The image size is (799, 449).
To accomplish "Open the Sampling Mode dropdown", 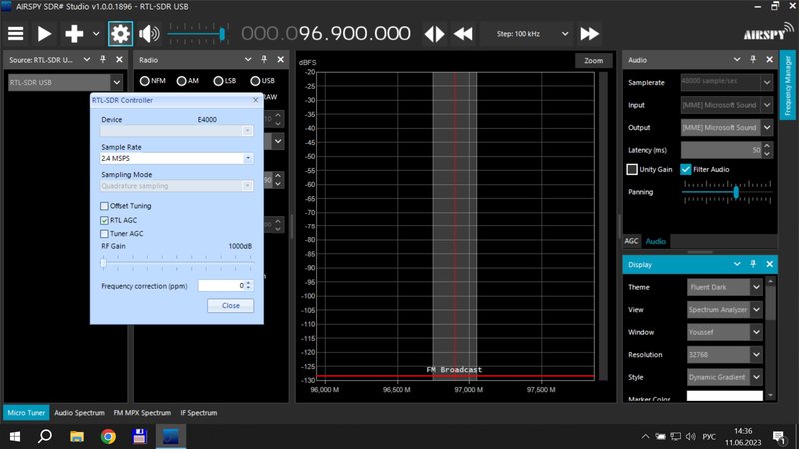I will [177, 186].
